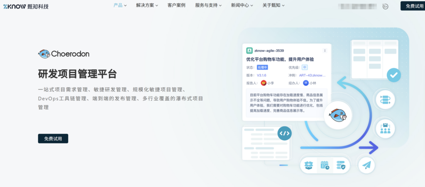This screenshot has width=425, height=187.
Task: Click assignee 小林 avatar
Action: click(306, 83)
